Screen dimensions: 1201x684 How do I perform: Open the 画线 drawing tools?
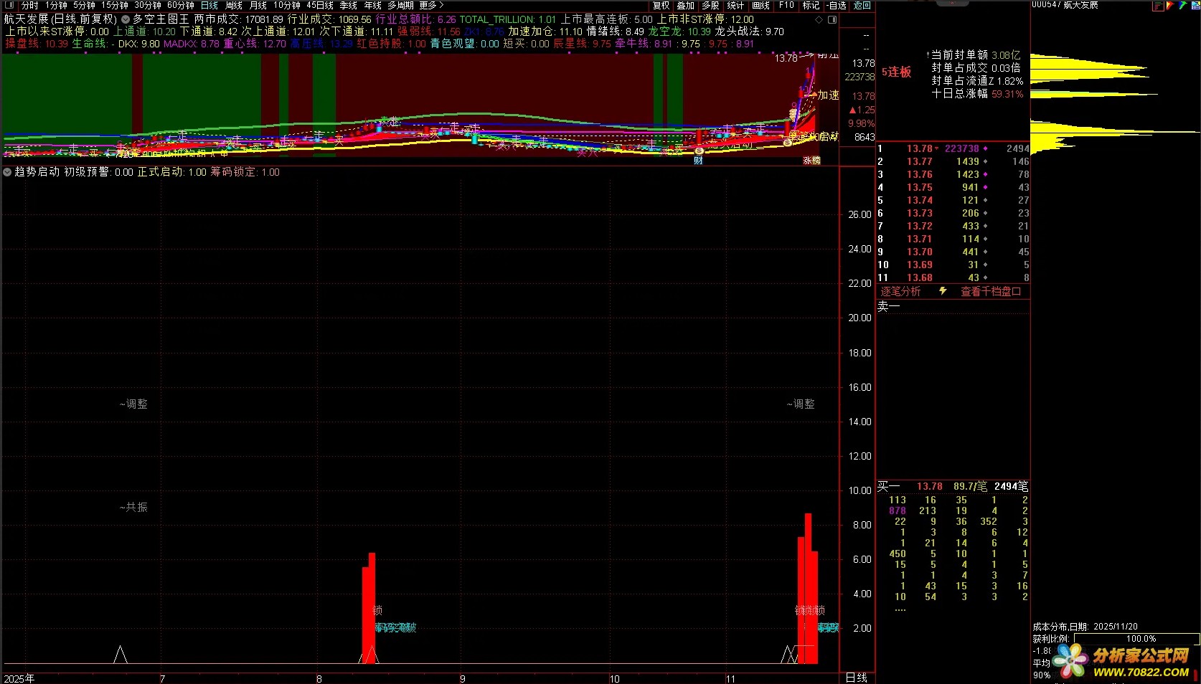coord(760,5)
